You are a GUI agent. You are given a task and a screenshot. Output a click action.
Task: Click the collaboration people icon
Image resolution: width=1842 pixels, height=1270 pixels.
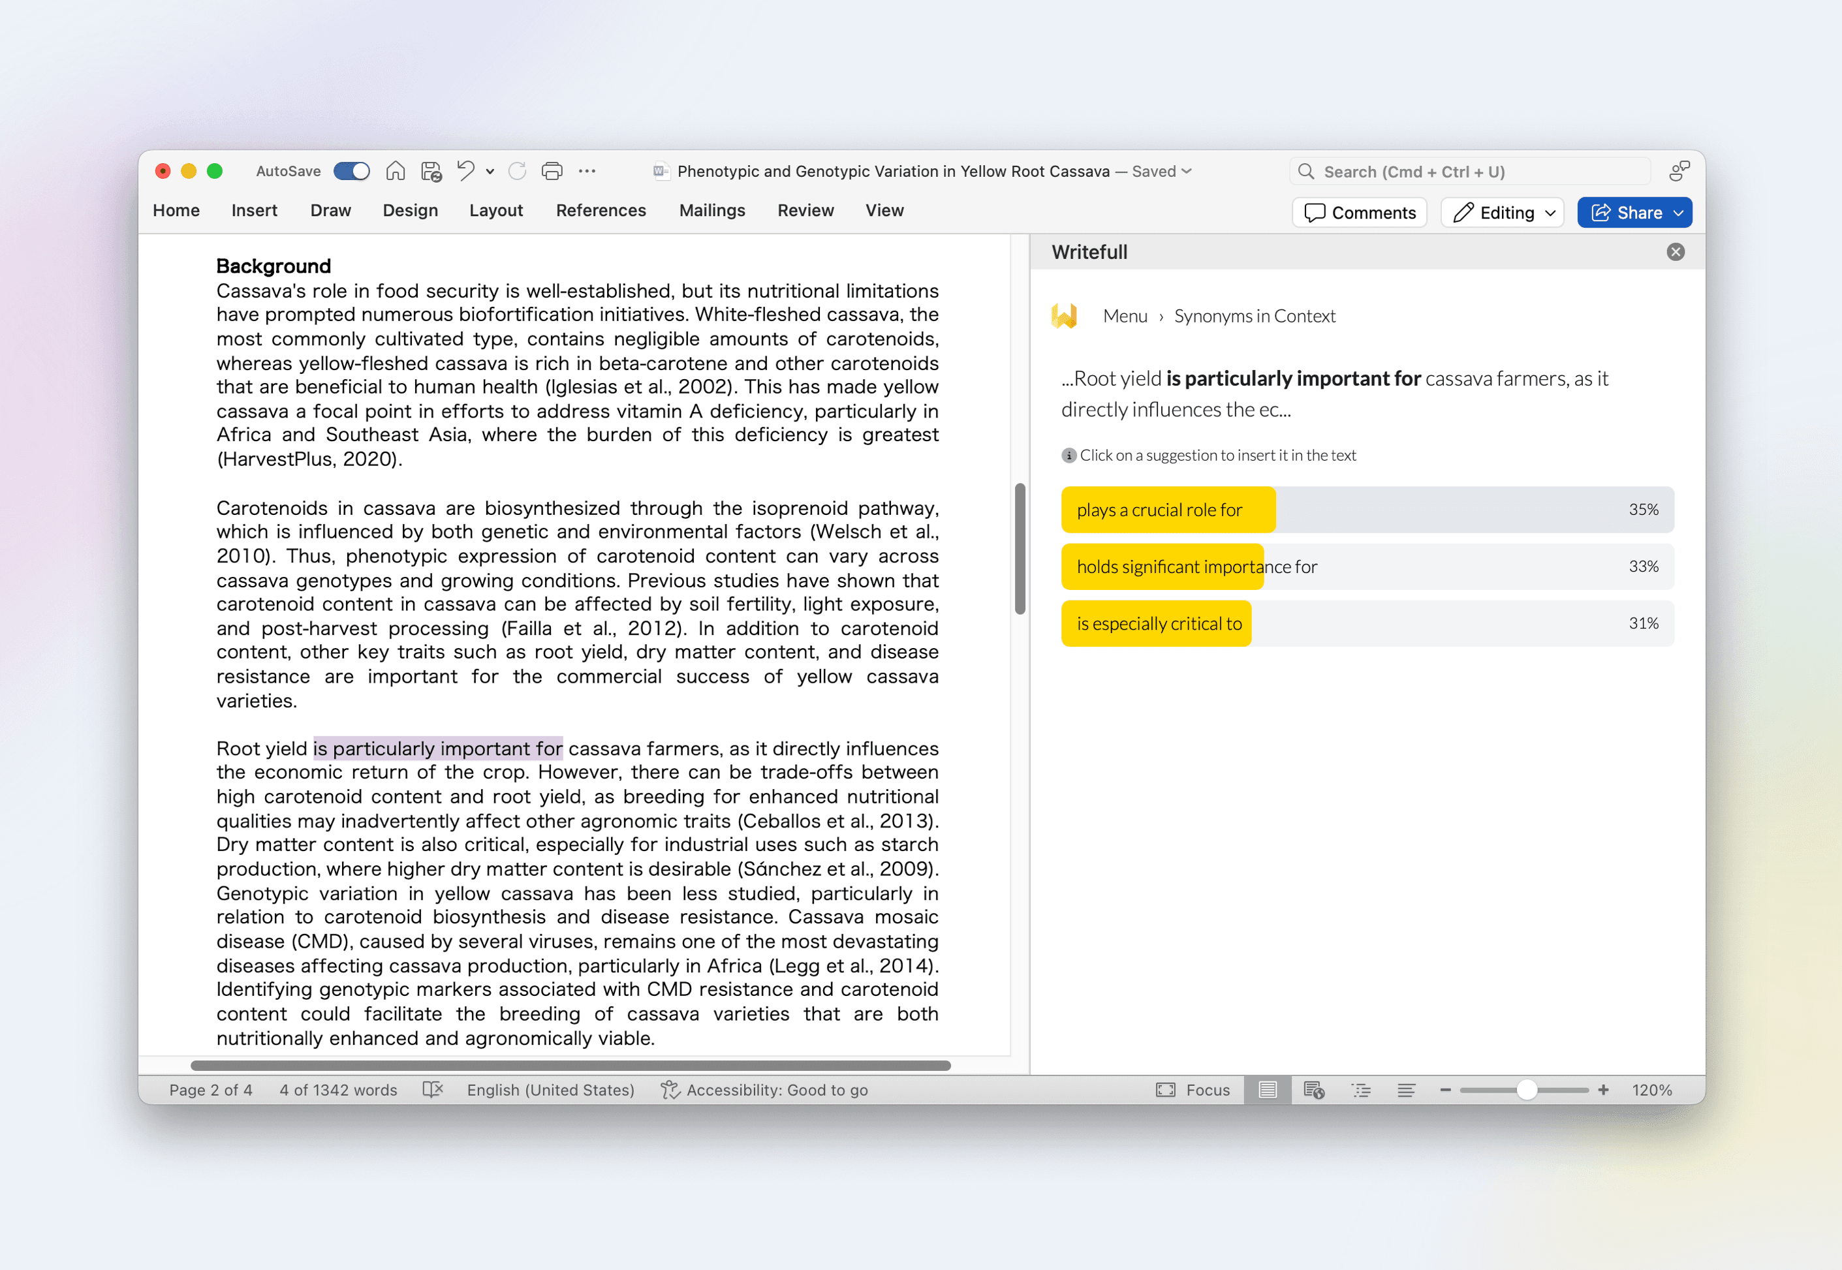(x=1679, y=171)
